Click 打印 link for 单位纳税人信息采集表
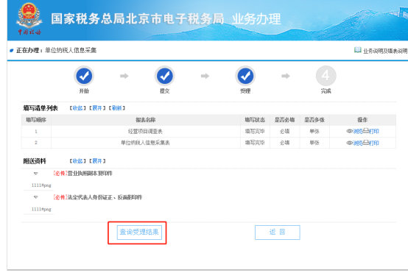 tap(374, 143)
